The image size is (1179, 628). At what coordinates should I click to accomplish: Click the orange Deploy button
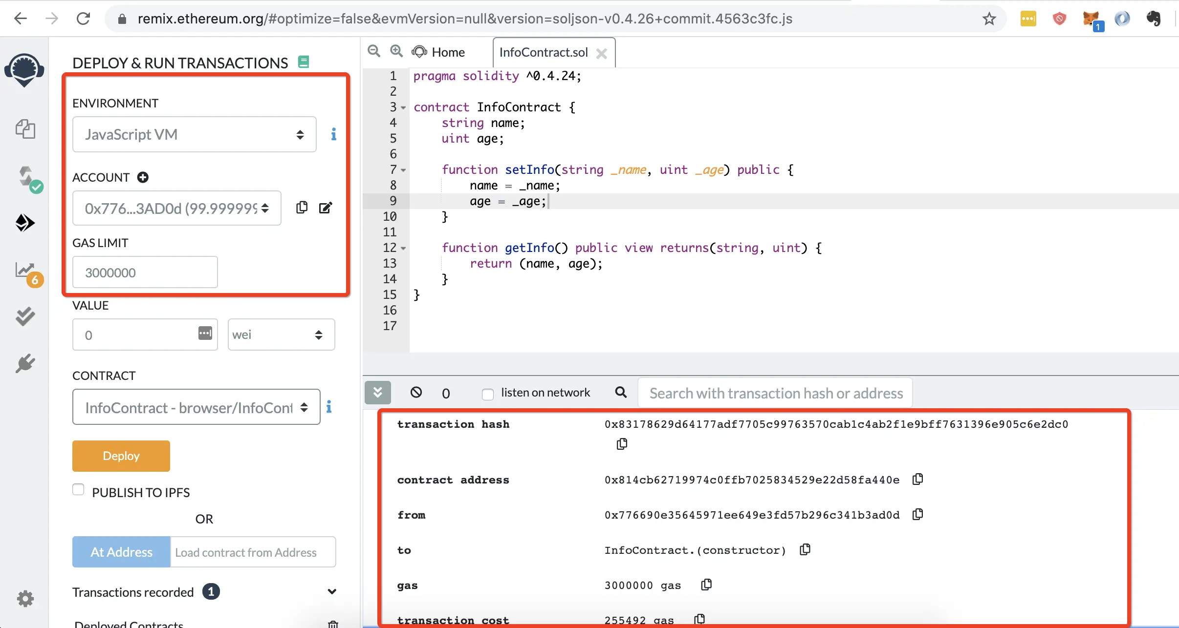121,456
